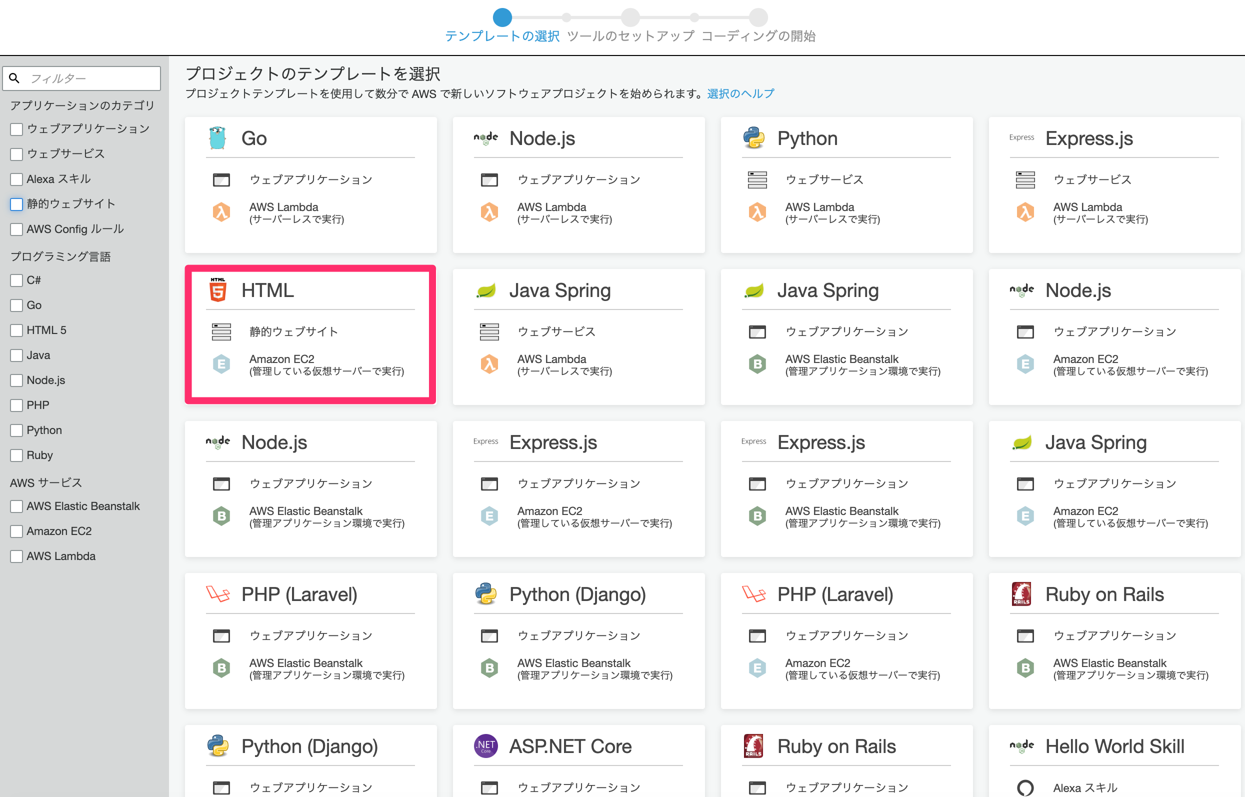Image resolution: width=1245 pixels, height=797 pixels.
Task: Select the Go template title
Action: point(254,138)
